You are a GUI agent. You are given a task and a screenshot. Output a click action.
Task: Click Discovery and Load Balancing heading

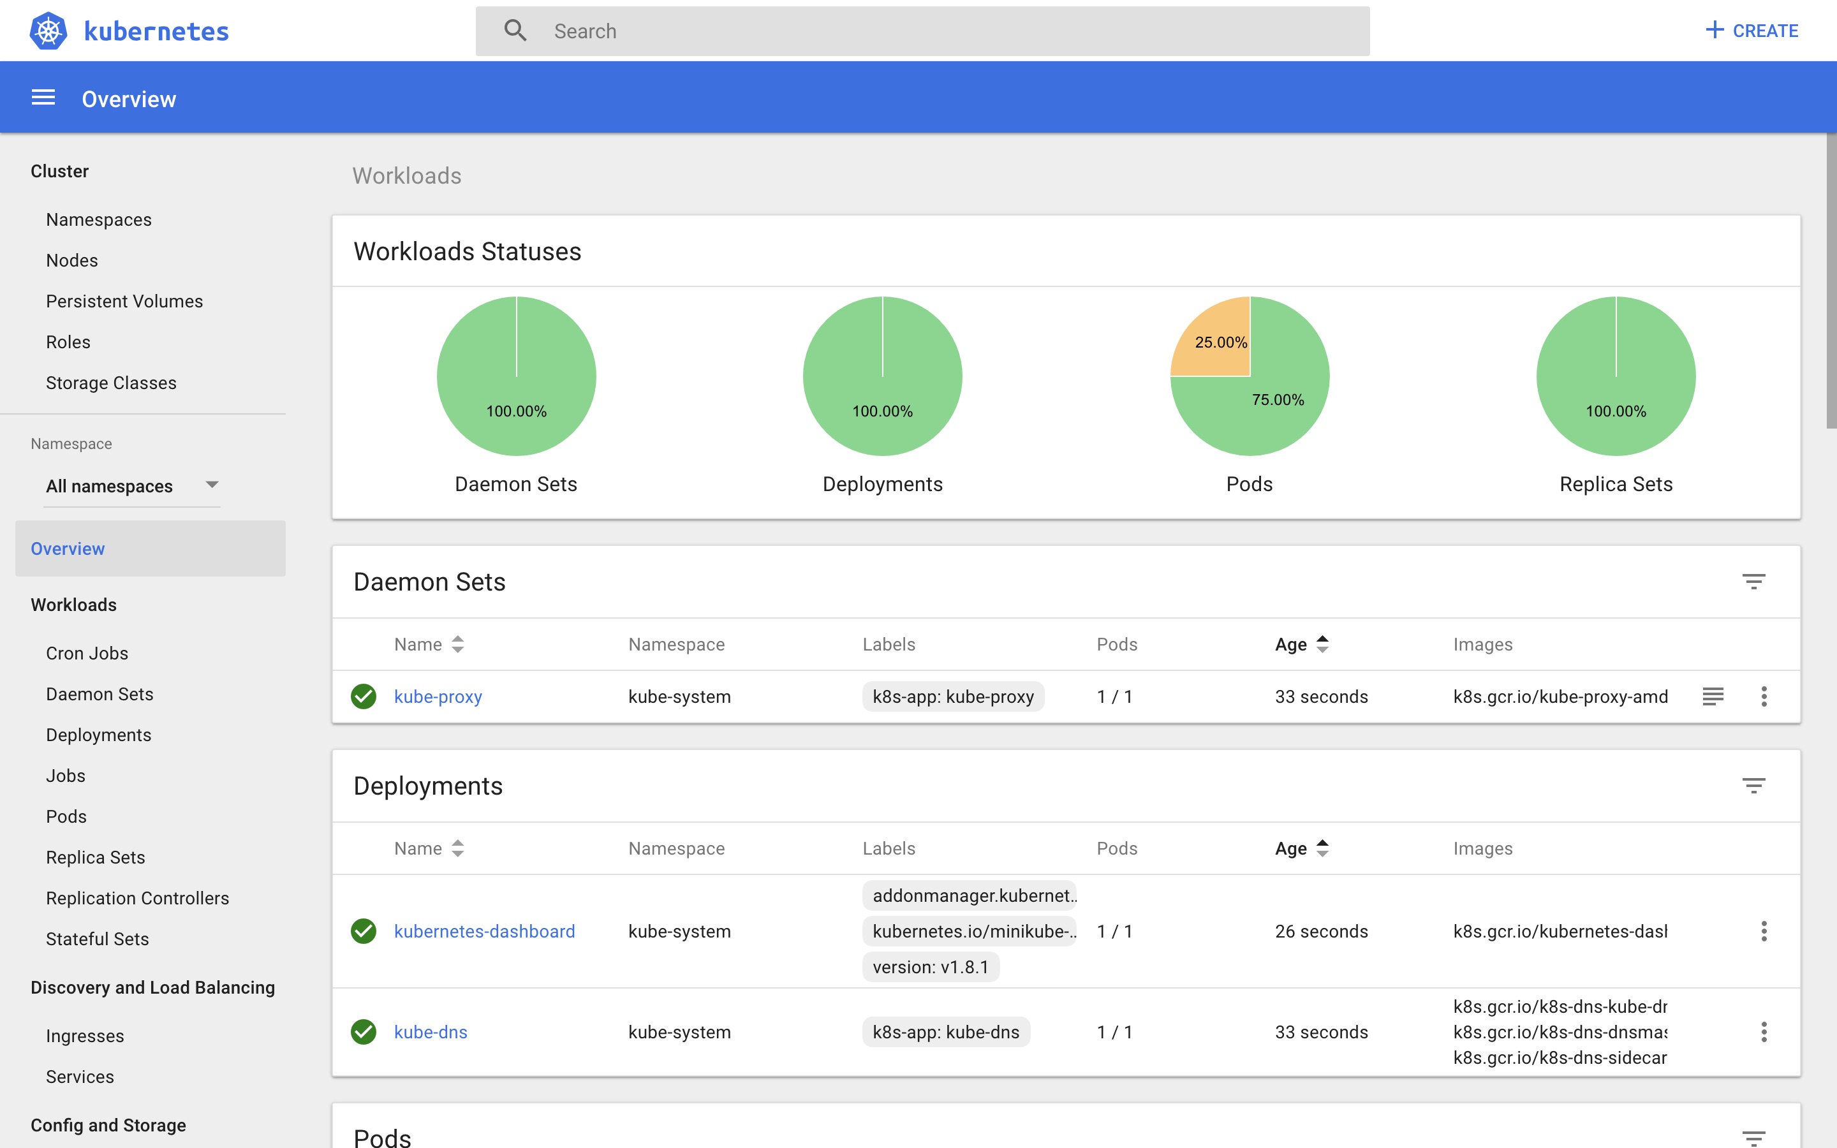(152, 988)
